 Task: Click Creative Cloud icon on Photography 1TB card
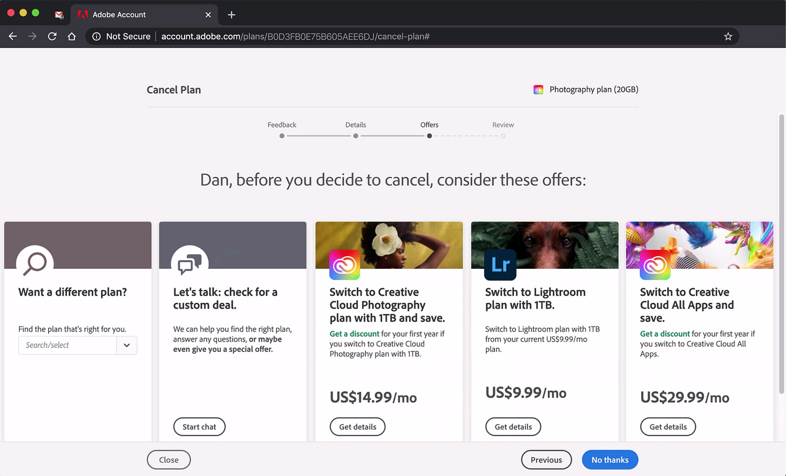coord(344,264)
